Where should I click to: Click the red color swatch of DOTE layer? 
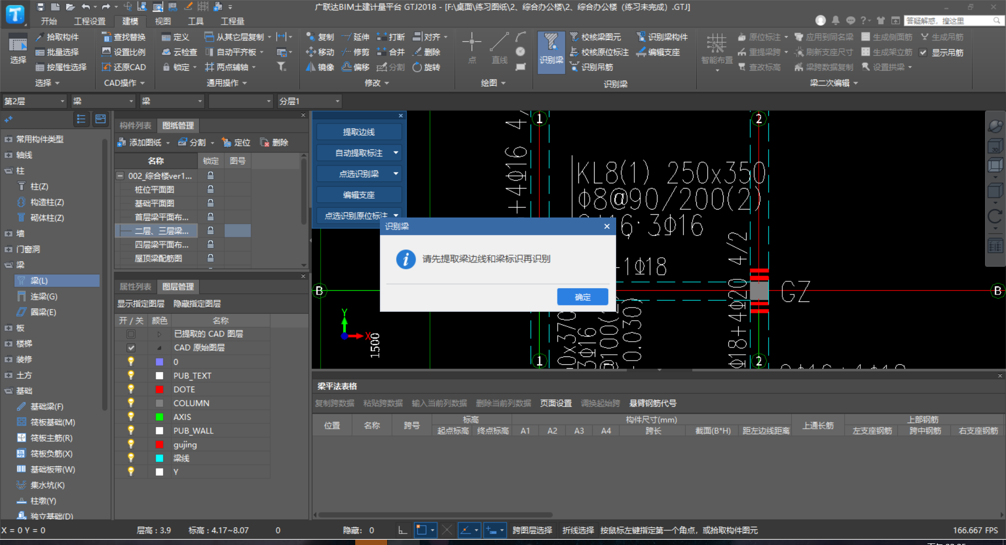(x=159, y=389)
